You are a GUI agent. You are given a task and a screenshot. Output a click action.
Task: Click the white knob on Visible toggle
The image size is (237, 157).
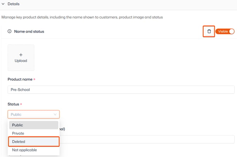231,31
